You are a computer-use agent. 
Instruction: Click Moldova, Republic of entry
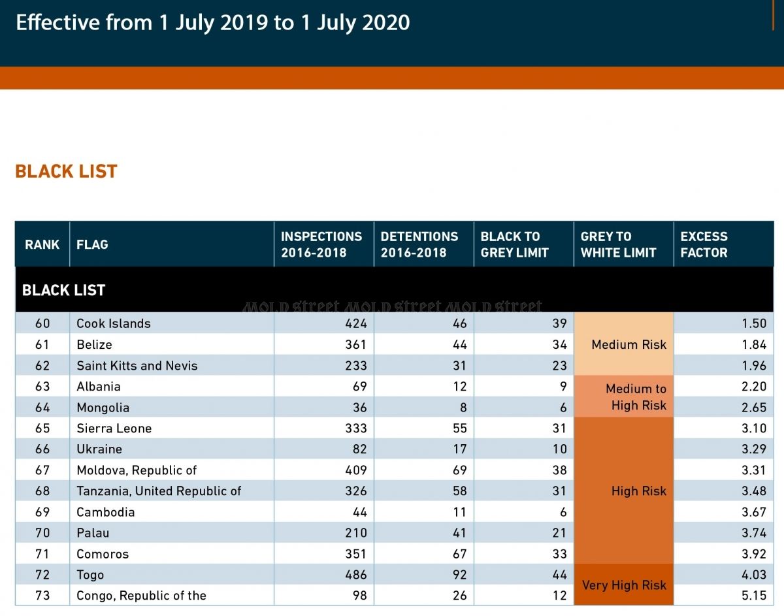tap(137, 470)
